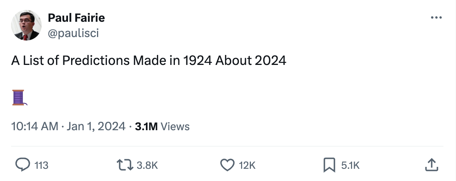This screenshot has height=181, width=456.
Task: Bookmark this tweet using the bookmark icon
Action: tap(329, 165)
